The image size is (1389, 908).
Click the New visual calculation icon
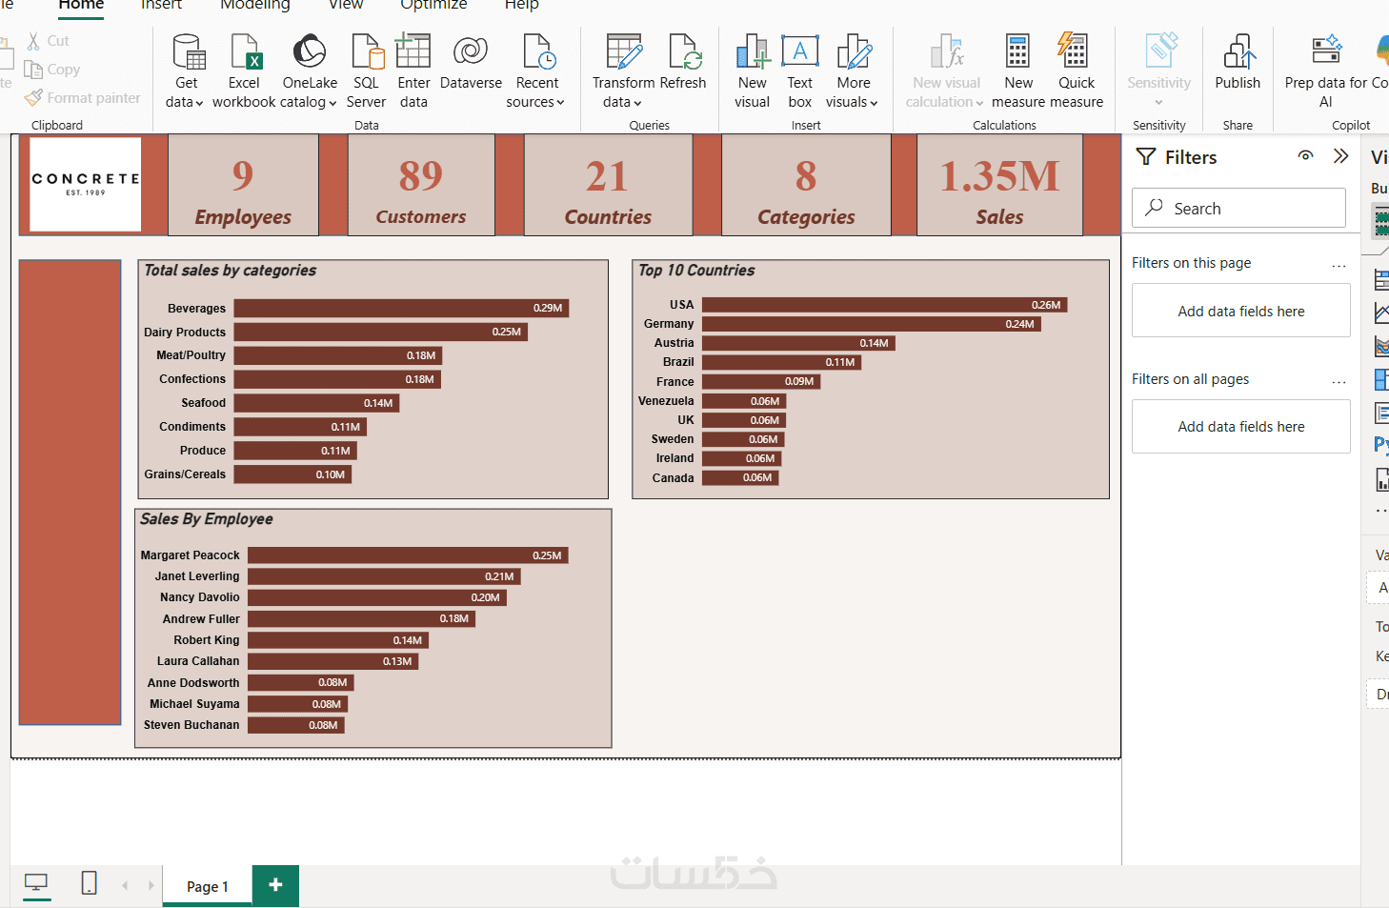tap(947, 50)
